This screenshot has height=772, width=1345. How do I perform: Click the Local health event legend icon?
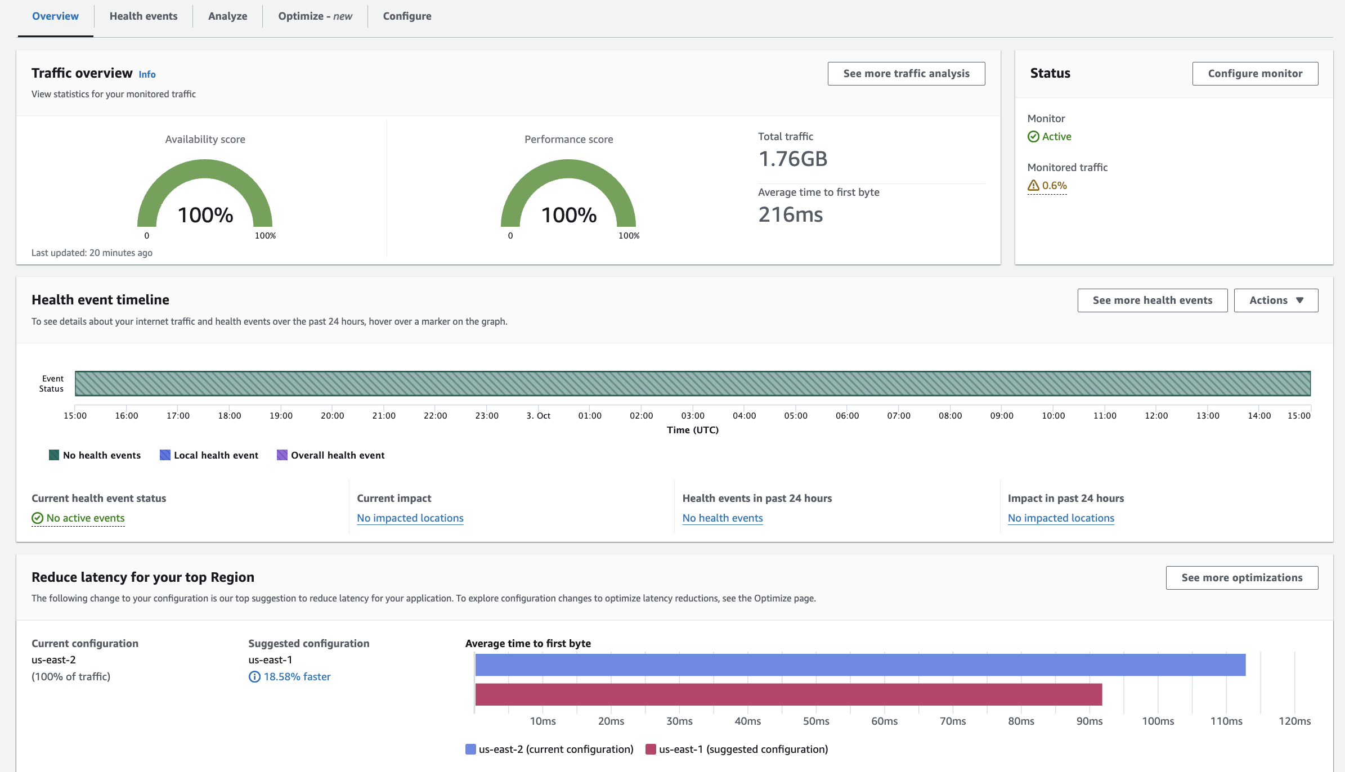[165, 455]
